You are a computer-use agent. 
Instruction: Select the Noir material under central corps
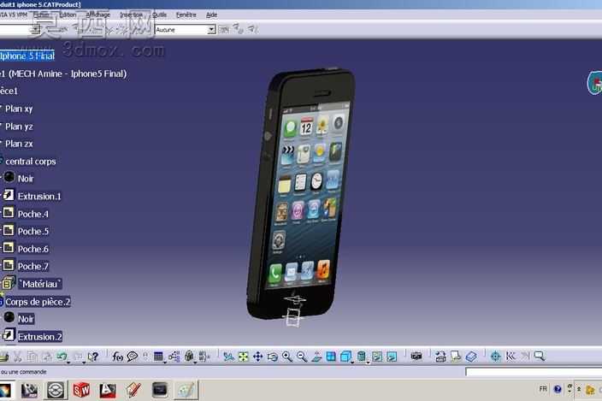pos(26,179)
